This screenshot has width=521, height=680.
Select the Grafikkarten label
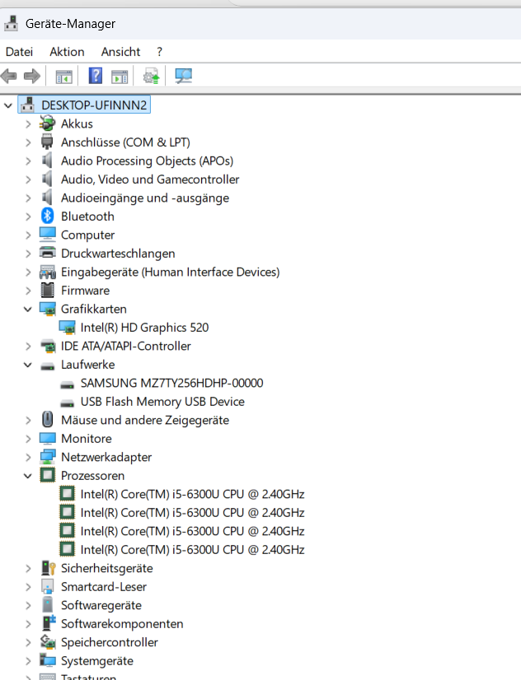click(94, 309)
